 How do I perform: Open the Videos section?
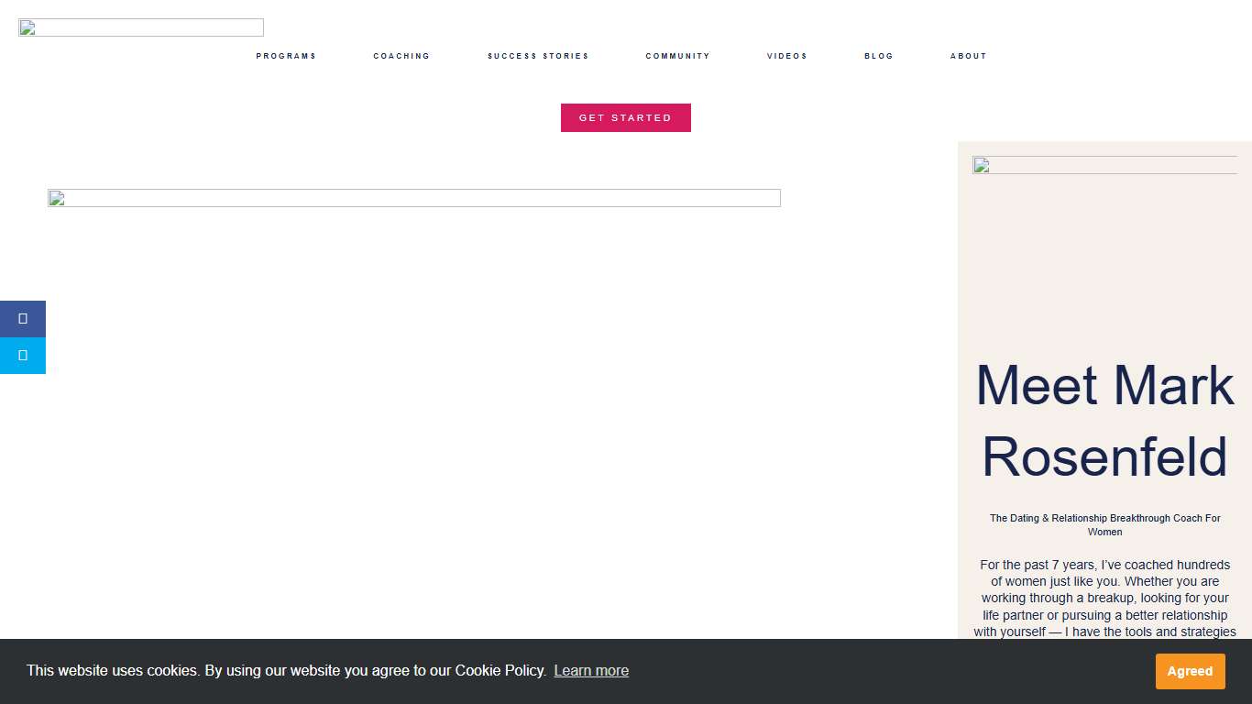coord(786,56)
